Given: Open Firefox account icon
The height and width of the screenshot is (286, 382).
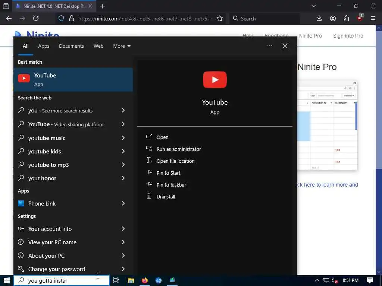Looking at the screenshot, I should tap(333, 19).
